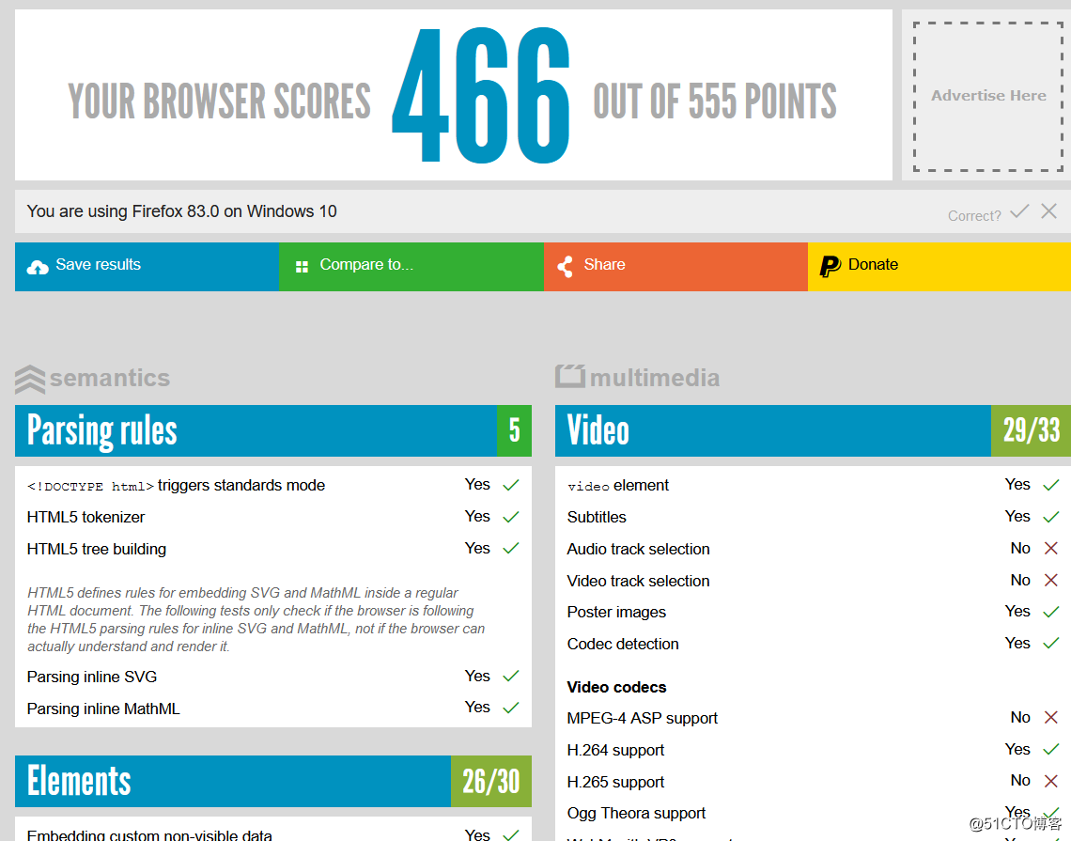Click the red X beside Audio track selection

[x=1051, y=548]
